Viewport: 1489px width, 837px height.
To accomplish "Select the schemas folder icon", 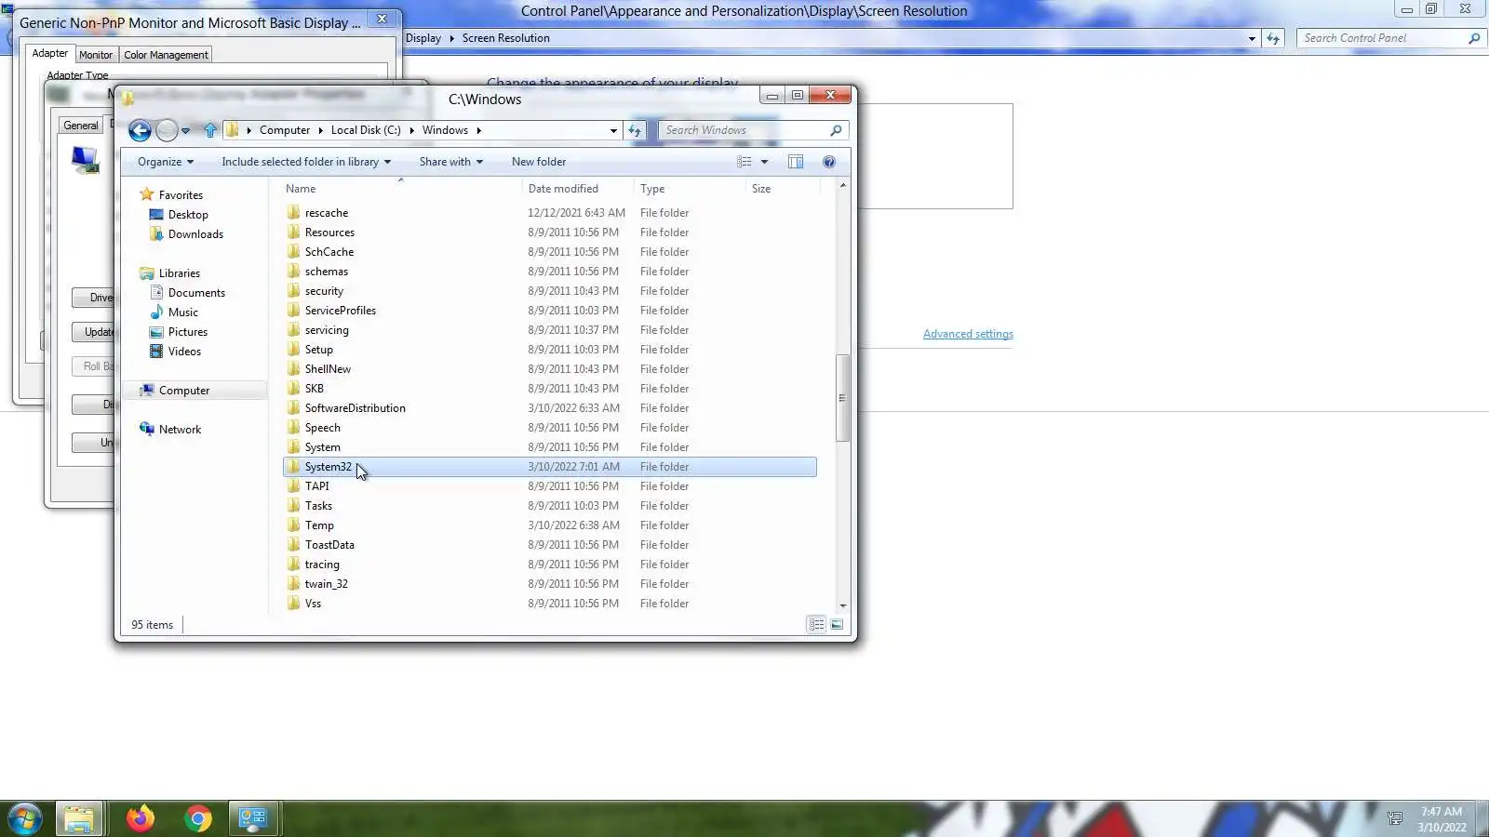I will coord(294,271).
